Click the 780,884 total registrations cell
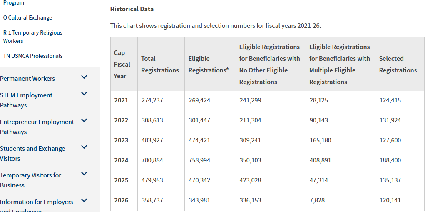This screenshot has width=425, height=212. click(152, 160)
